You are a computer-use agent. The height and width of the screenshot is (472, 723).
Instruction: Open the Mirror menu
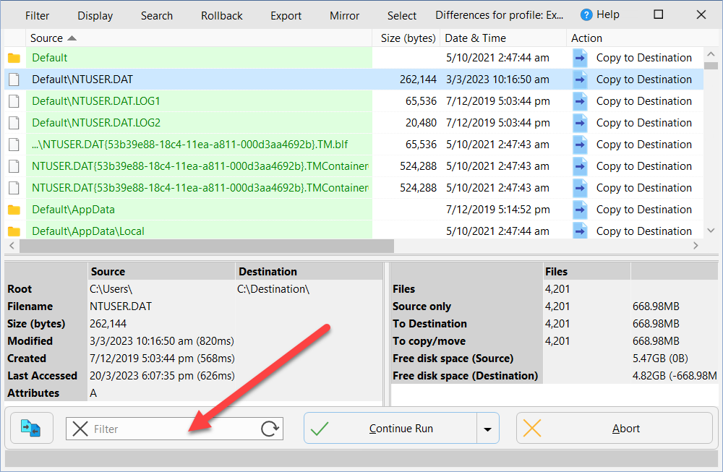point(344,15)
